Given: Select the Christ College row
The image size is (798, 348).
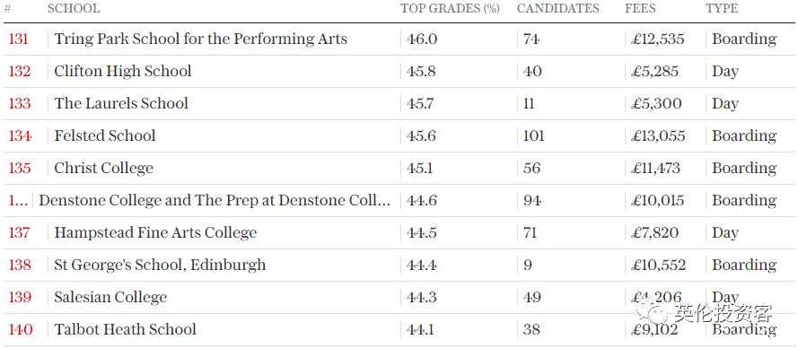Looking at the screenshot, I should coord(399,168).
